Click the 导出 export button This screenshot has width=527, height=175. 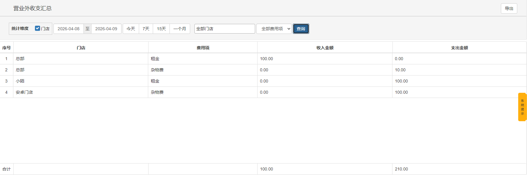pyautogui.click(x=509, y=8)
